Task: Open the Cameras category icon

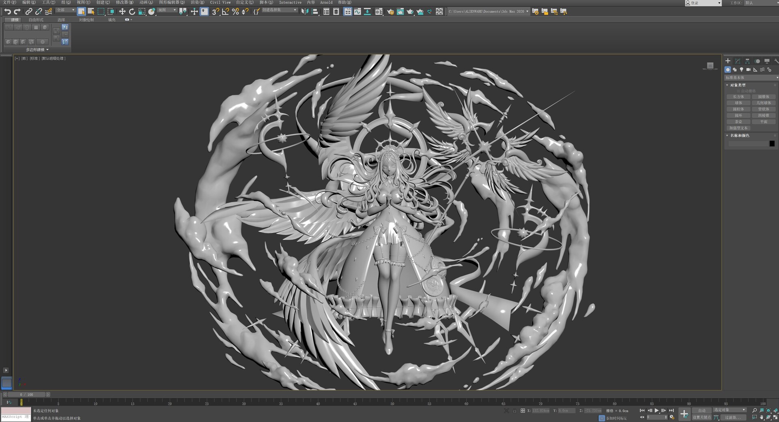Action: coord(748,70)
